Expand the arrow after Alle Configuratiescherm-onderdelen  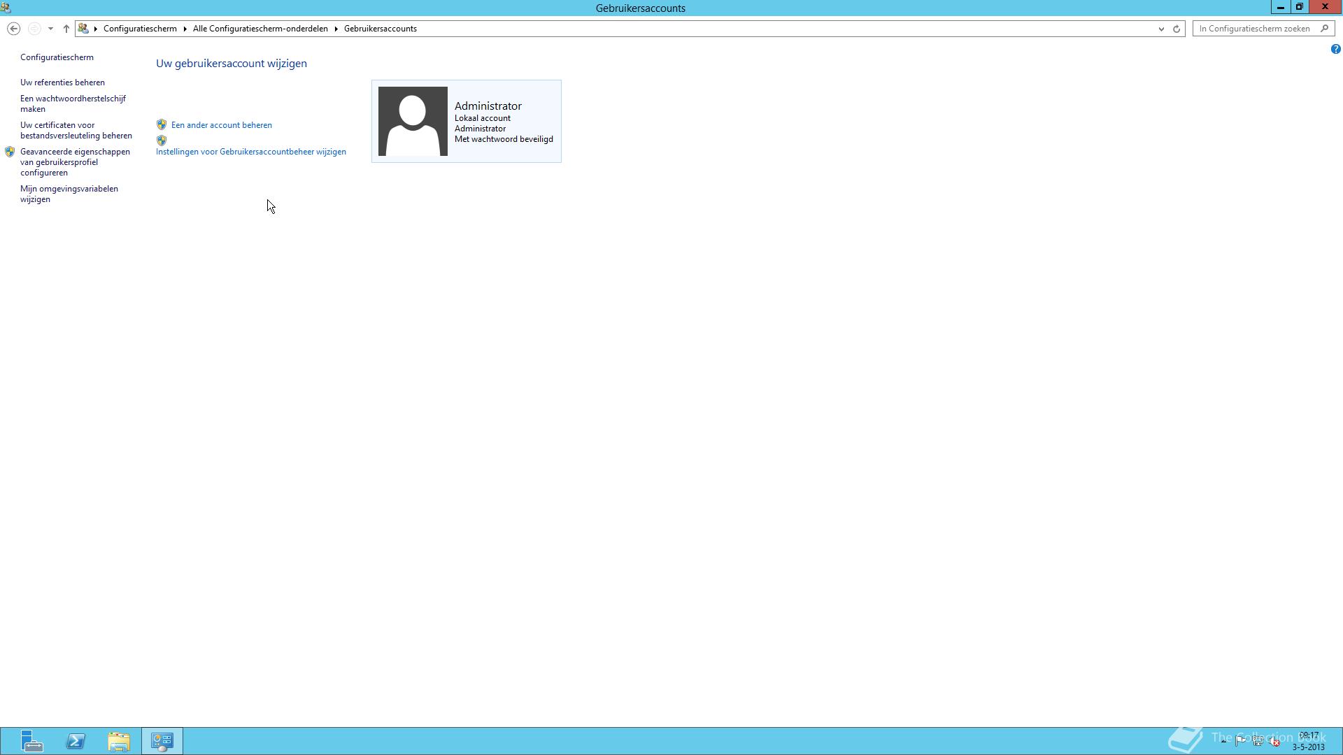(x=336, y=29)
